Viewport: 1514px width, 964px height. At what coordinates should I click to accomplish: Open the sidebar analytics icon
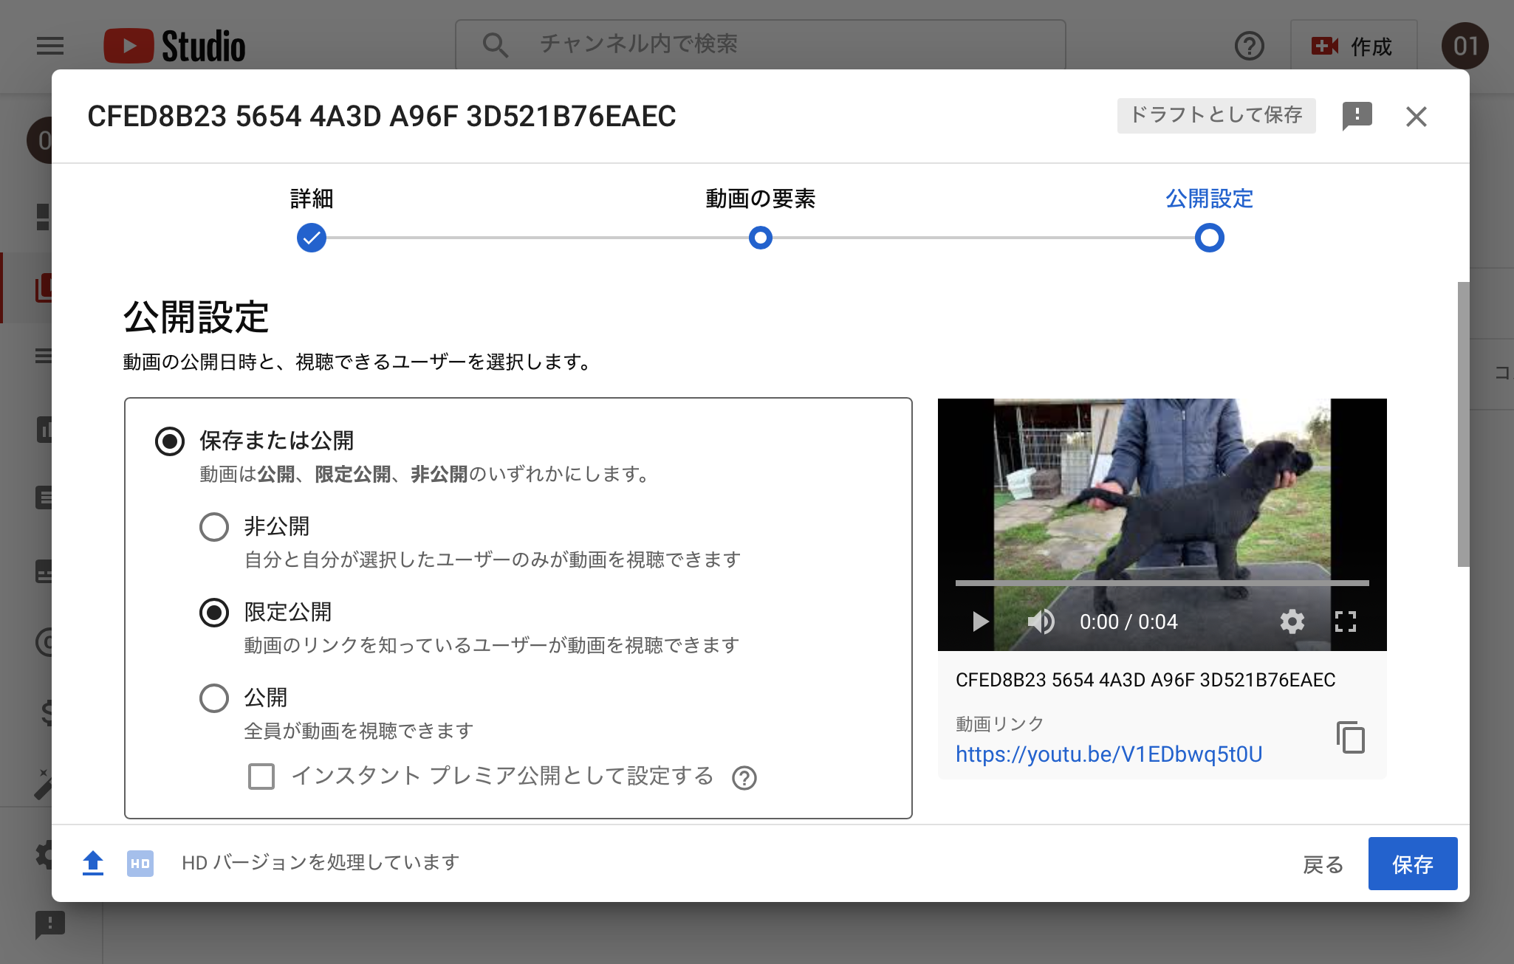(x=44, y=430)
